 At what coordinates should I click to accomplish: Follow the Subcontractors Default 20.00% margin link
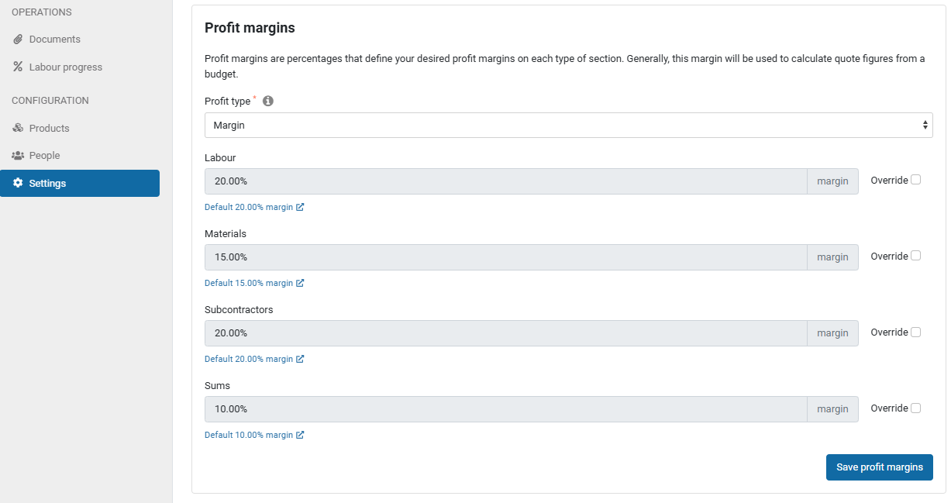click(x=249, y=360)
